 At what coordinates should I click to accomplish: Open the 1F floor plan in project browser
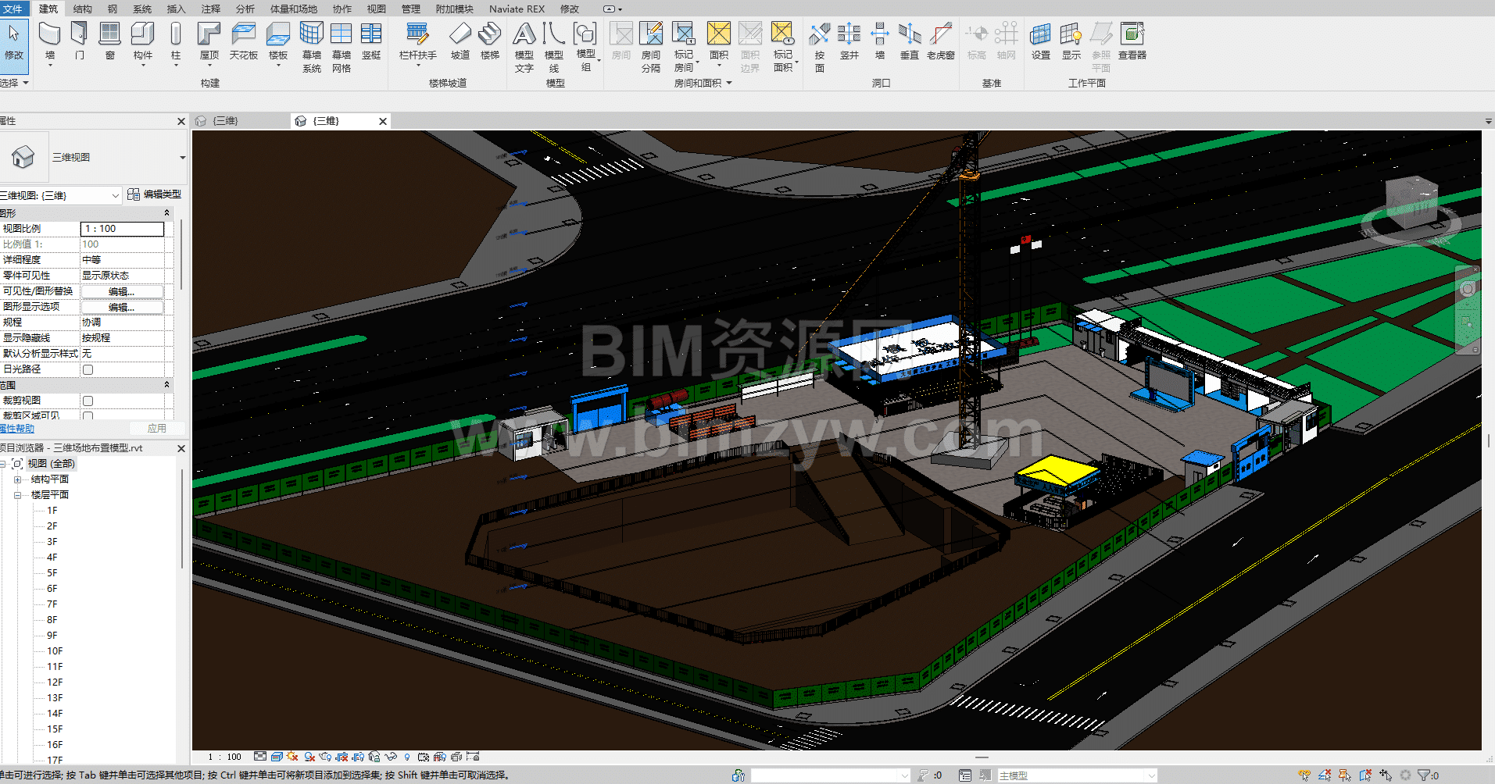click(x=52, y=511)
